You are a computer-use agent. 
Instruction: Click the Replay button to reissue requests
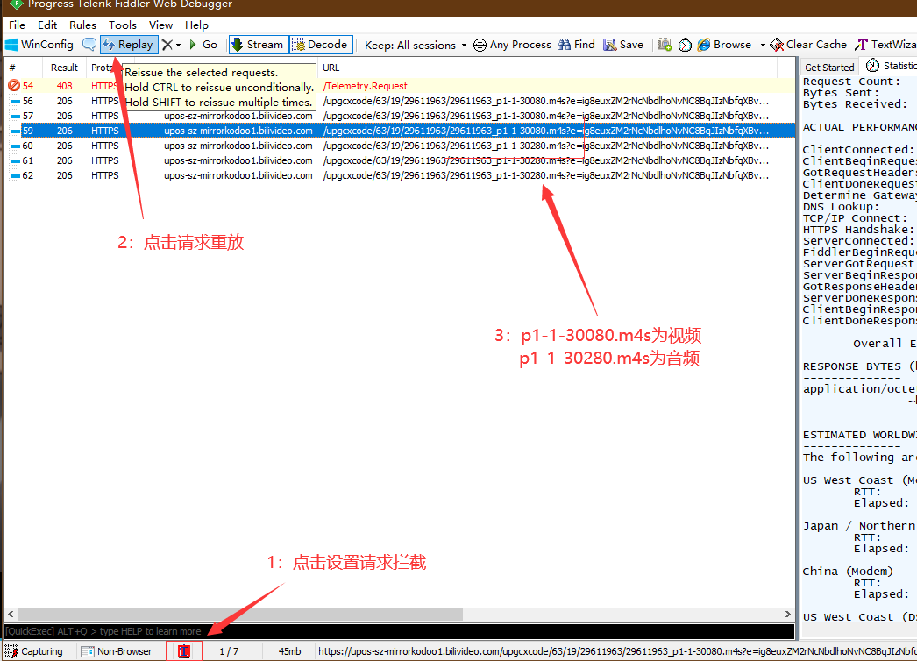pos(129,45)
